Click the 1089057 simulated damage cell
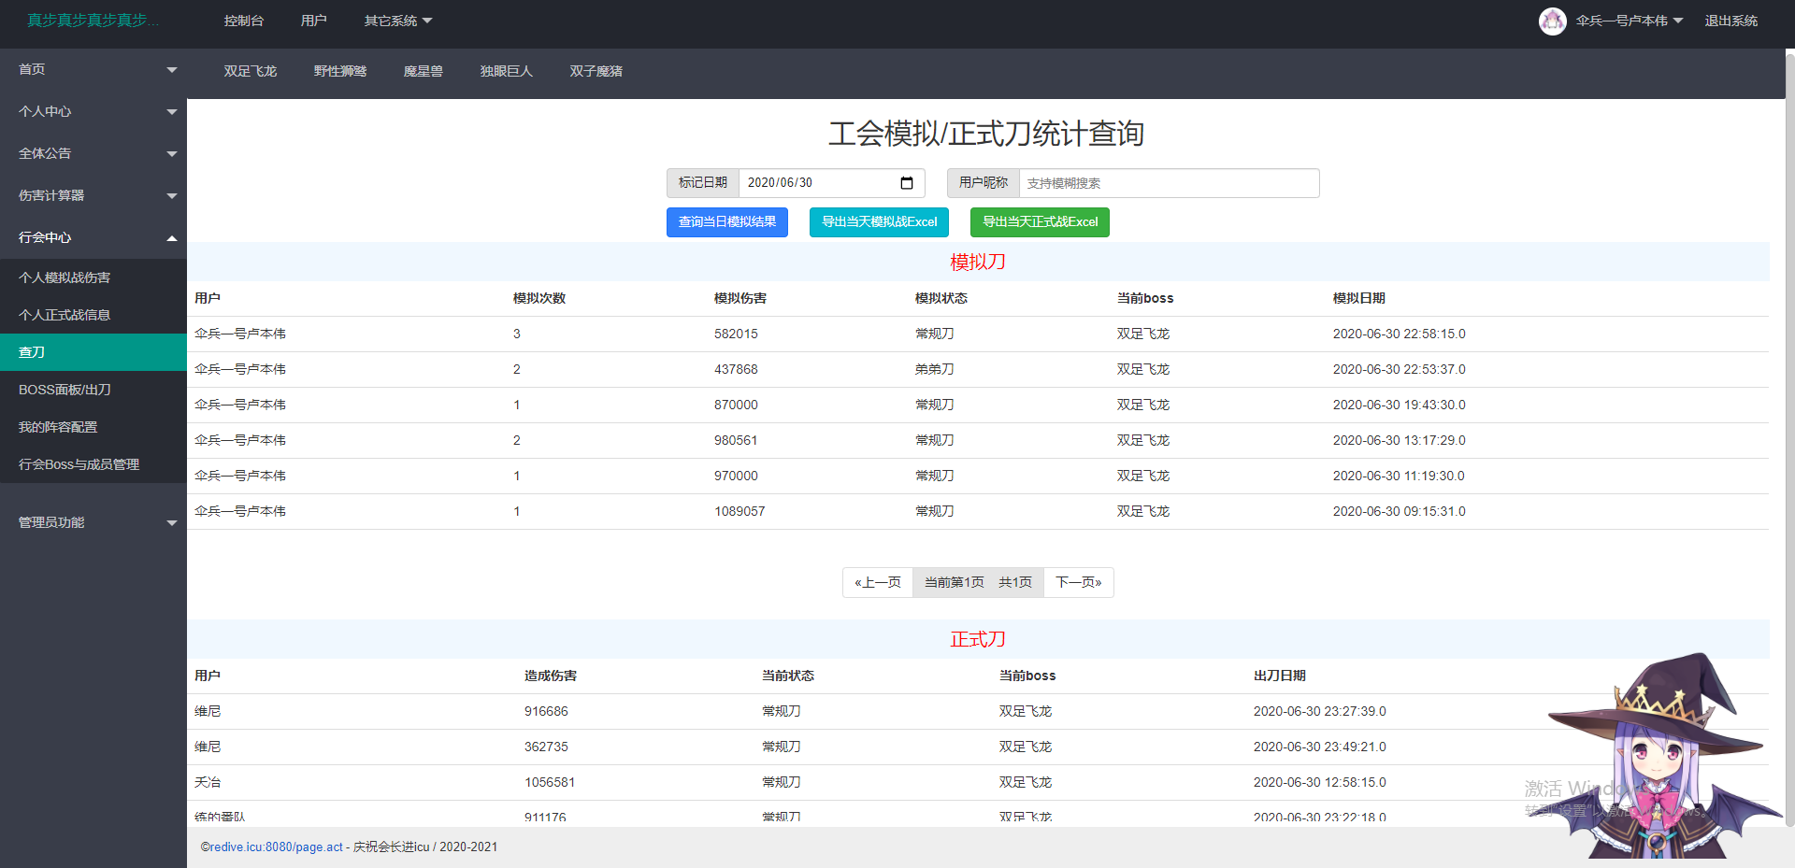Viewport: 1795px width, 868px height. pyautogui.click(x=740, y=511)
